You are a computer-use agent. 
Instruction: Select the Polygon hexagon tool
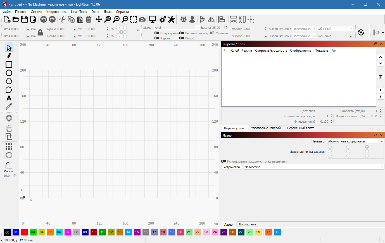(9, 81)
